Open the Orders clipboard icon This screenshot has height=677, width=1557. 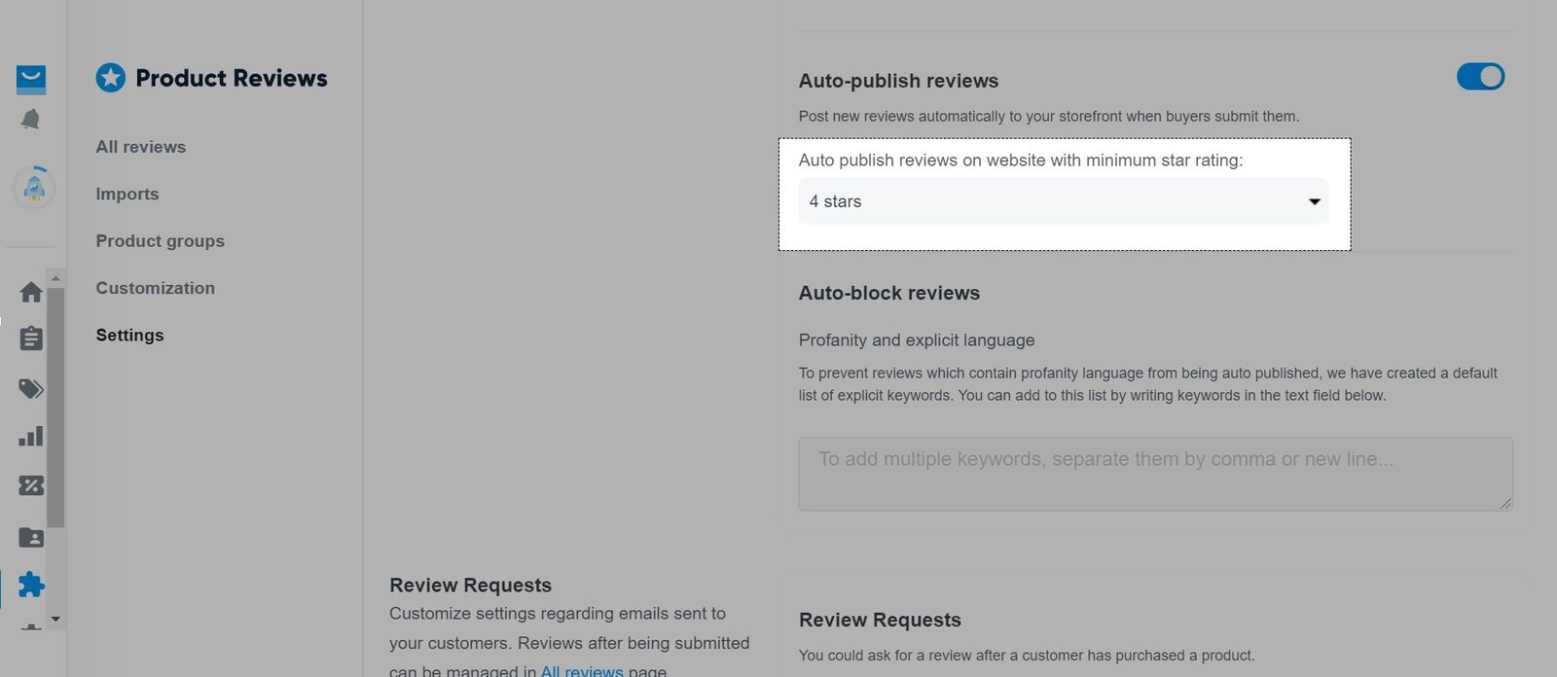coord(31,338)
